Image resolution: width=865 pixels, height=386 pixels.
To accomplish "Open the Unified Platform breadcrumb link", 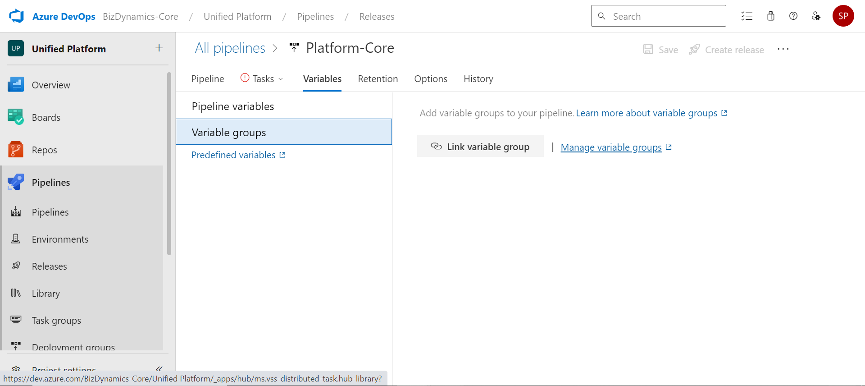I will tap(237, 17).
